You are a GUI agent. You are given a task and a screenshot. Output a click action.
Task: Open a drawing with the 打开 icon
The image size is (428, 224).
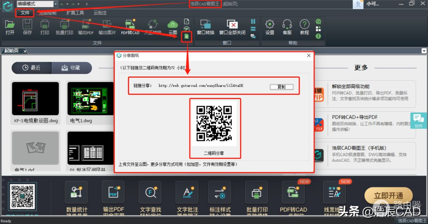point(10,25)
